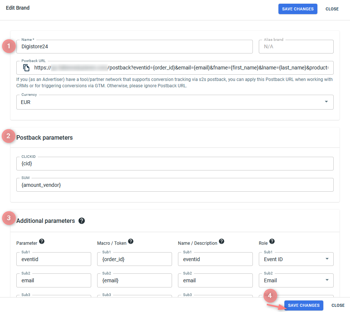Screen dimensions: 350x312
Task: Click the bottom Close button
Action: tap(338, 305)
